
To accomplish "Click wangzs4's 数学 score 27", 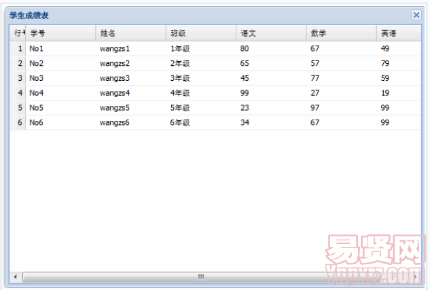I will point(315,93).
